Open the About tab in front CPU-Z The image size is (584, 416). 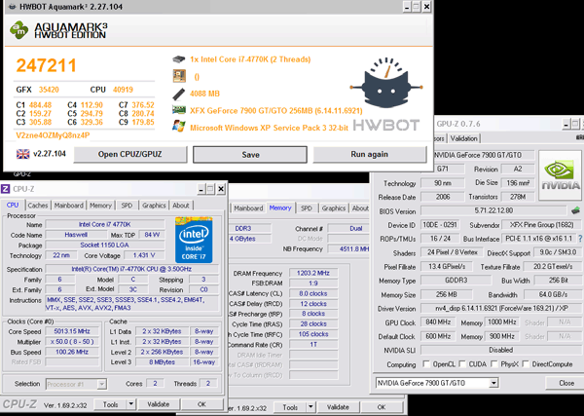tap(181, 206)
